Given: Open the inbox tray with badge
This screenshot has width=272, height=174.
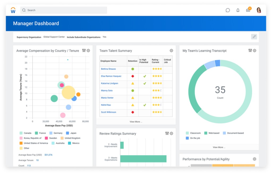Looking at the screenshot, I should click(x=248, y=10).
